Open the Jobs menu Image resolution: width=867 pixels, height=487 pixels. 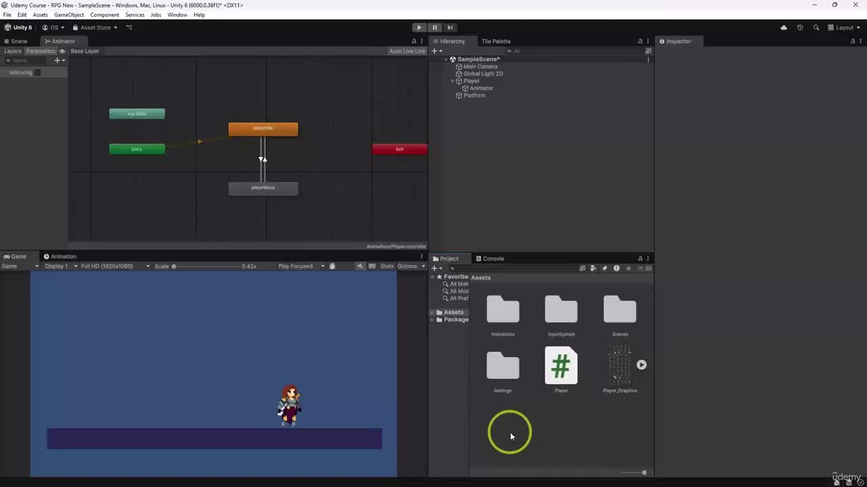156,15
